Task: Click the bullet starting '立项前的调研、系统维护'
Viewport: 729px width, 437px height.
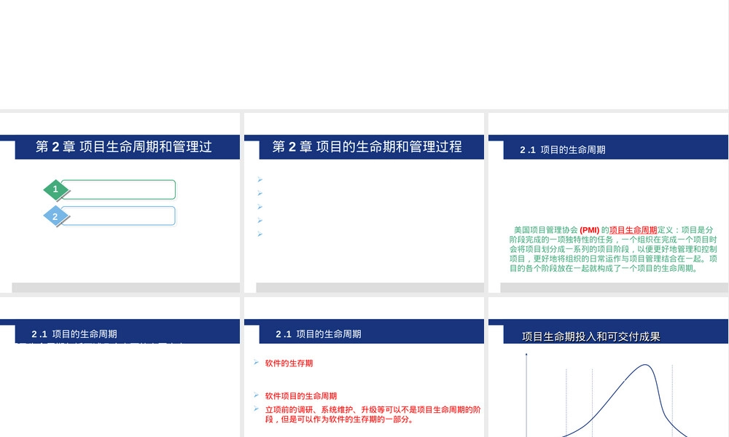Action: coord(373,414)
